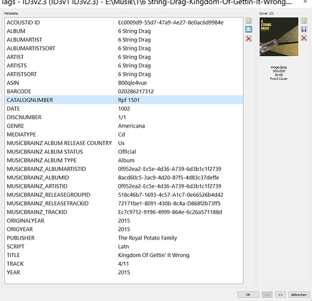Click the save cover floppy disk icon
This screenshot has width=312, height=301.
pos(304,29)
